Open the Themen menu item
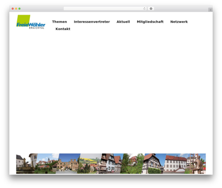Screen dimensions: 222x188 (59, 22)
